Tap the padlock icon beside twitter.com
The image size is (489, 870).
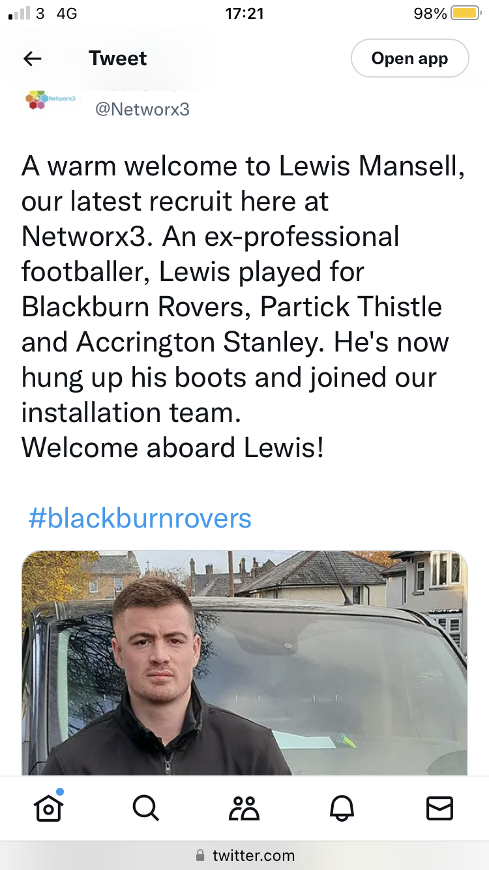pyautogui.click(x=200, y=855)
